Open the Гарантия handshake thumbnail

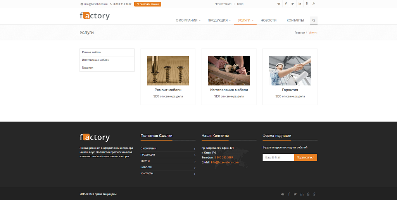290,71
